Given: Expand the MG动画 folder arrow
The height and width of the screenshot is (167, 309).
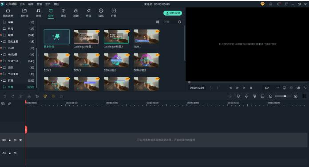Looking at the screenshot, I should point(1,55).
